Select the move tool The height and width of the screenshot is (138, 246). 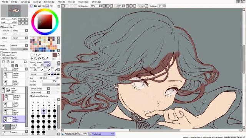coord(32,58)
